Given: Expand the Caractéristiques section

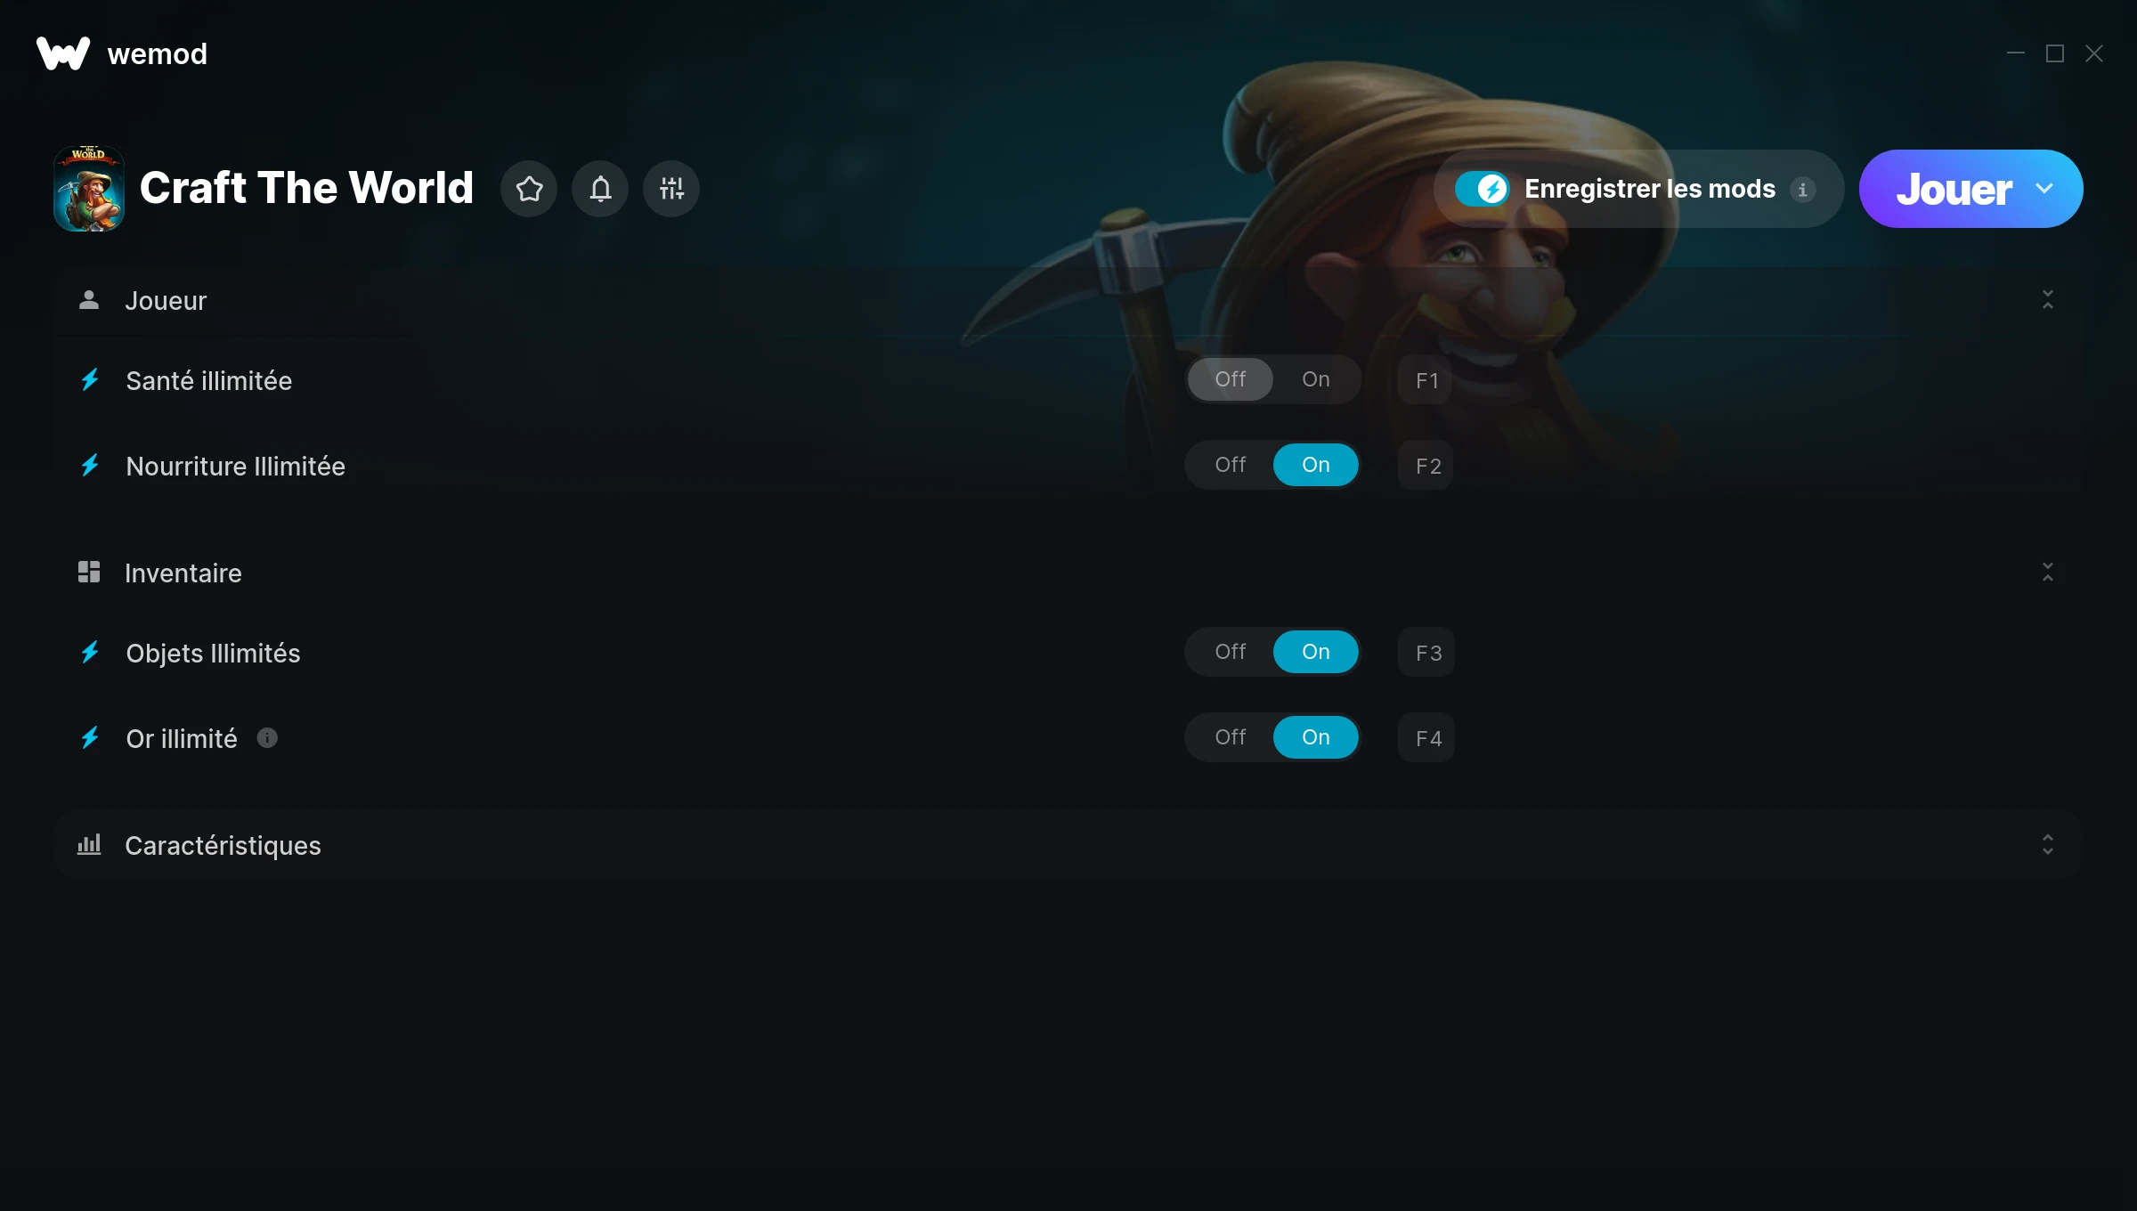Looking at the screenshot, I should pyautogui.click(x=2047, y=845).
